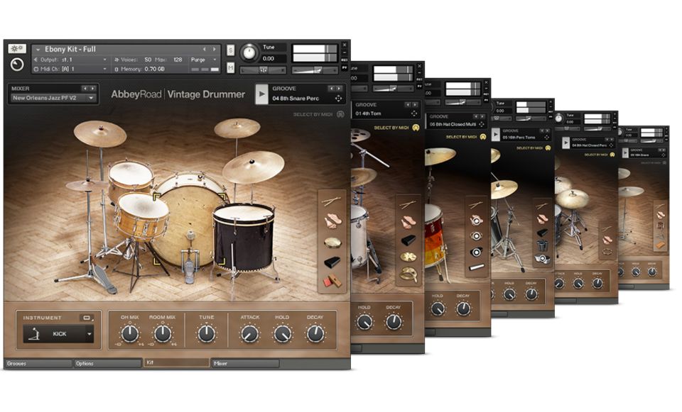
Task: Select the hand claps percussion icon
Action: [x=332, y=221]
